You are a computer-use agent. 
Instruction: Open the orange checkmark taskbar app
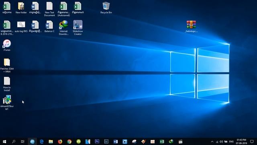[x=143, y=141]
